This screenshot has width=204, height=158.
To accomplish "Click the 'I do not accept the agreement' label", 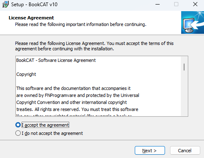I will (52, 133).
